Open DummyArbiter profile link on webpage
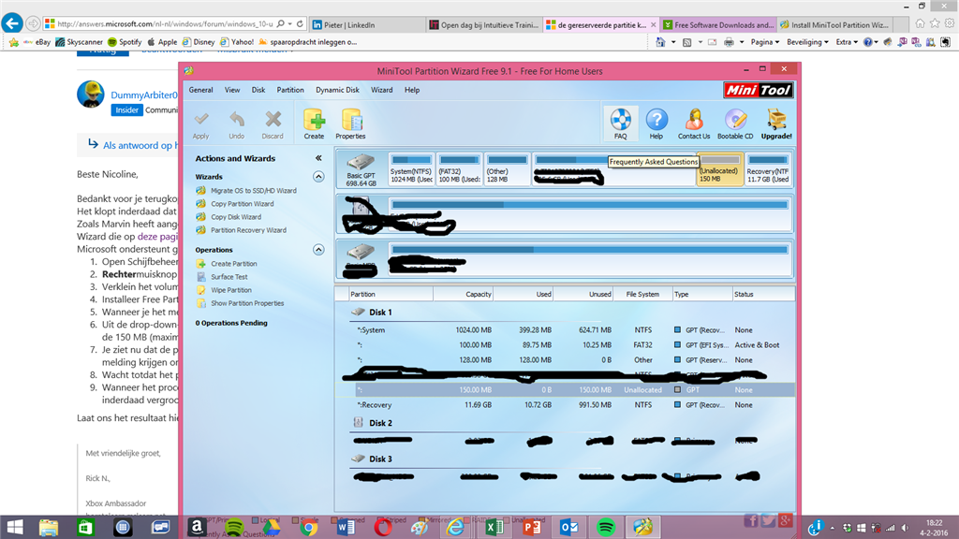 click(x=144, y=95)
